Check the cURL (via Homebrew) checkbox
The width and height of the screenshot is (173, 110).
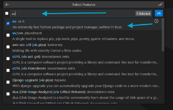pyautogui.click(x=8, y=70)
